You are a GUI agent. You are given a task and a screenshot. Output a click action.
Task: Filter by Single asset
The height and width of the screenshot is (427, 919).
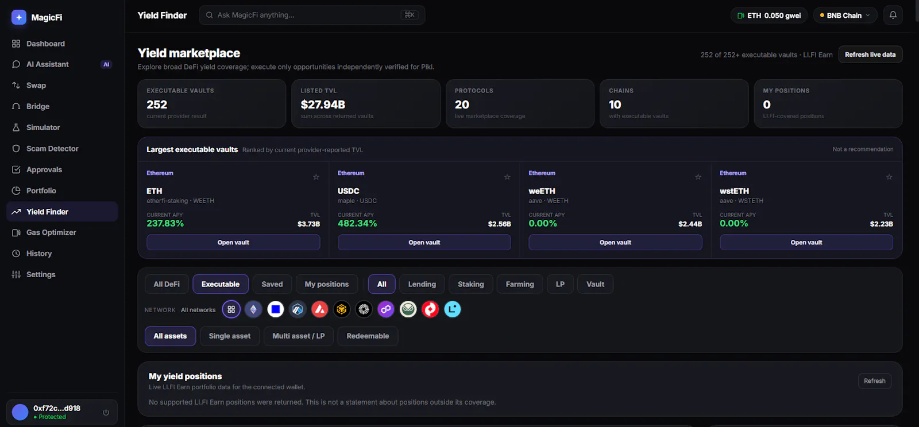coord(230,336)
